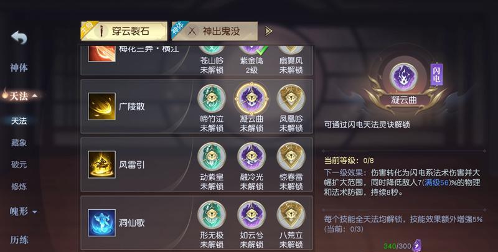
Task: Choose the 惊春雷 gold rune icon
Action: point(291,157)
